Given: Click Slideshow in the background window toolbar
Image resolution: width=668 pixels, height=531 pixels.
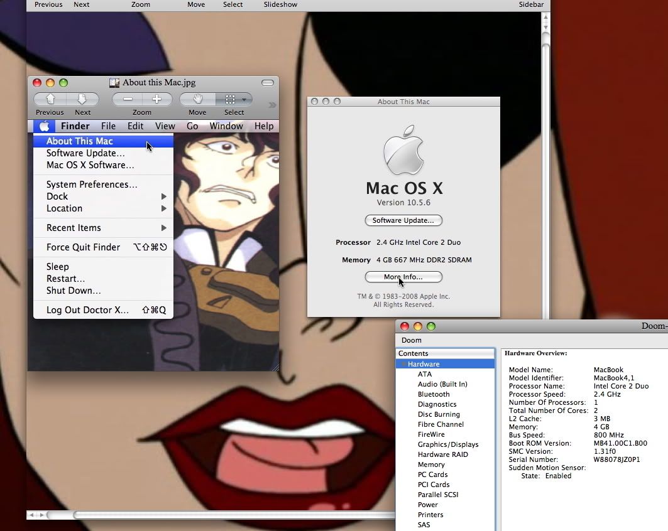Looking at the screenshot, I should 280,4.
